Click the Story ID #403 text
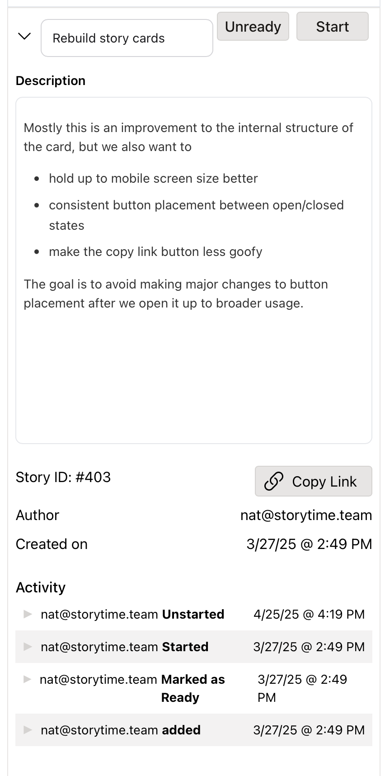 click(63, 477)
